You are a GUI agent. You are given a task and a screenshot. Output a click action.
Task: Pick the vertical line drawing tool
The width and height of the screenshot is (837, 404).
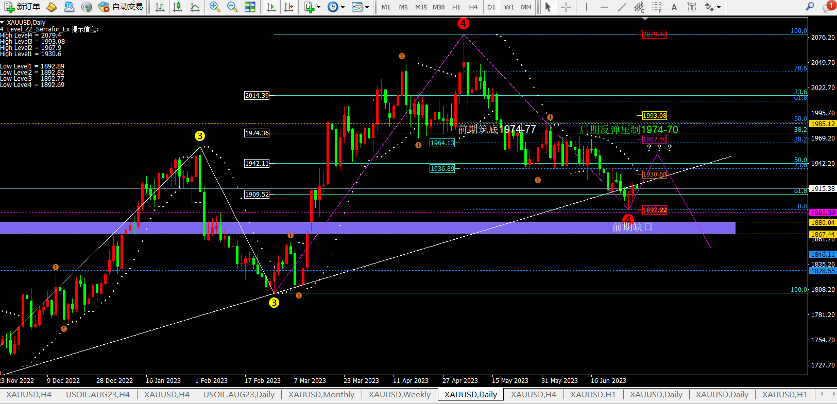pos(586,7)
